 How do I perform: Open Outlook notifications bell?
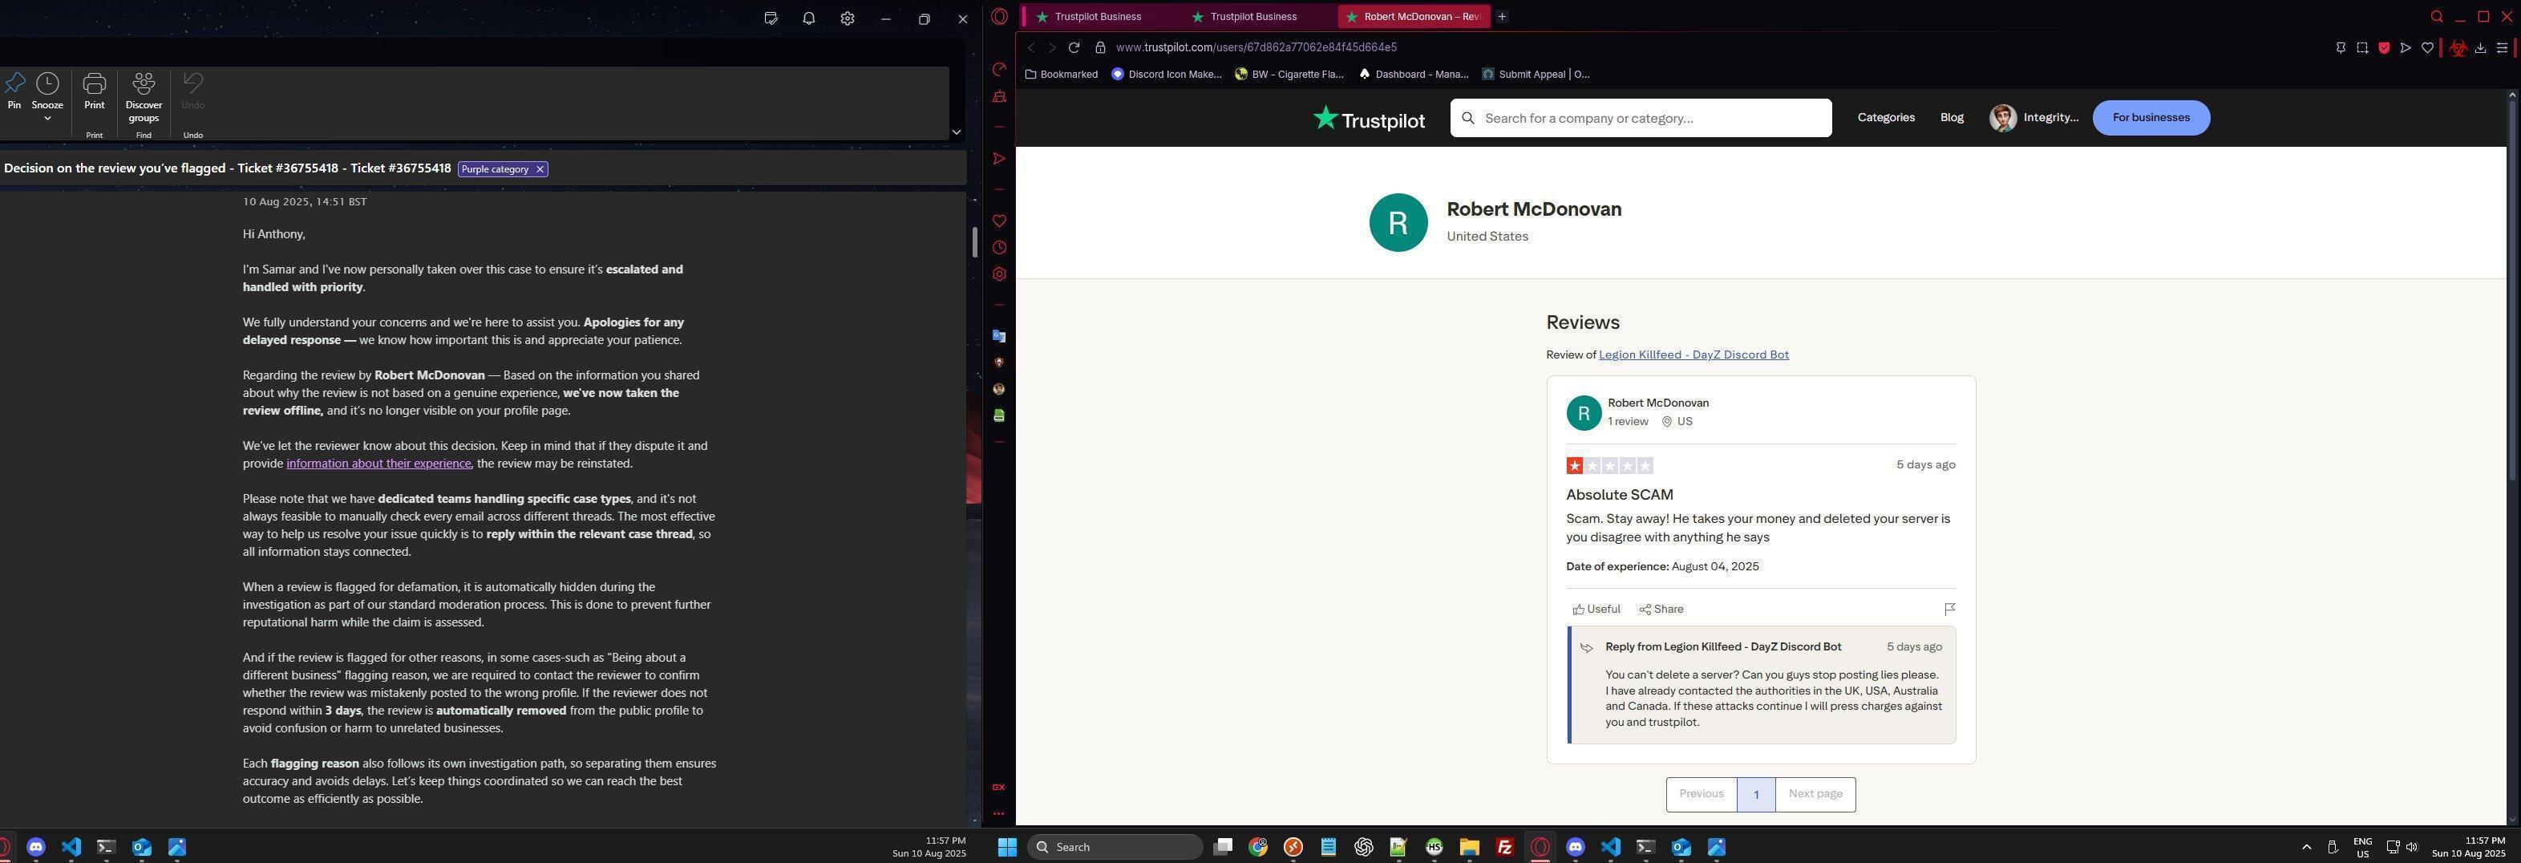pyautogui.click(x=808, y=18)
